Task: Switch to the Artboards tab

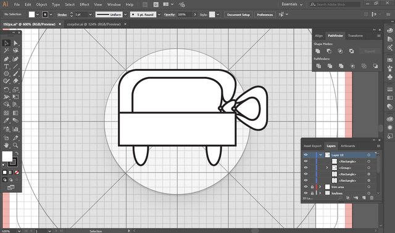Action: point(347,146)
